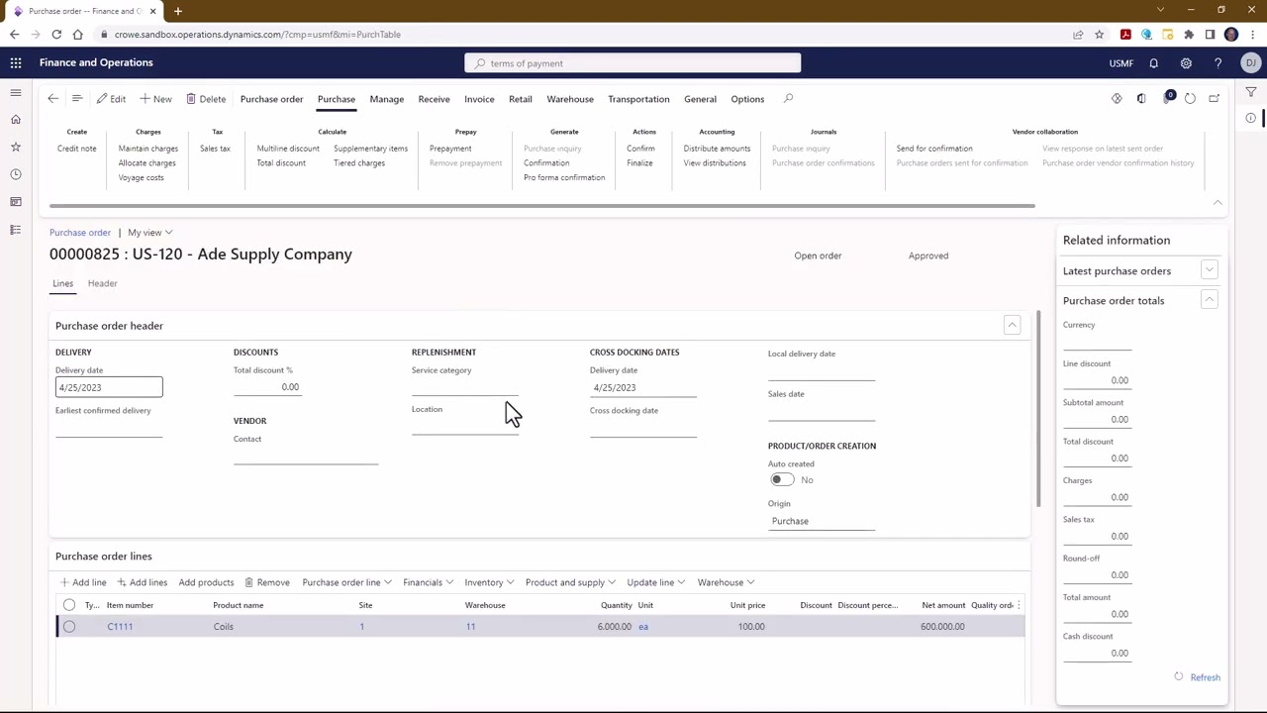Click Delete button

(x=206, y=99)
